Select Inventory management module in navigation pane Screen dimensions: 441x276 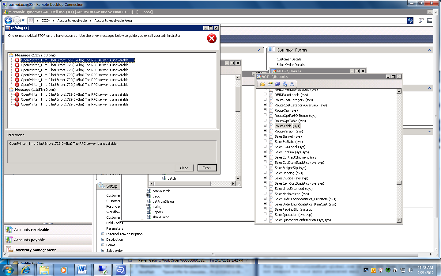coord(48,249)
